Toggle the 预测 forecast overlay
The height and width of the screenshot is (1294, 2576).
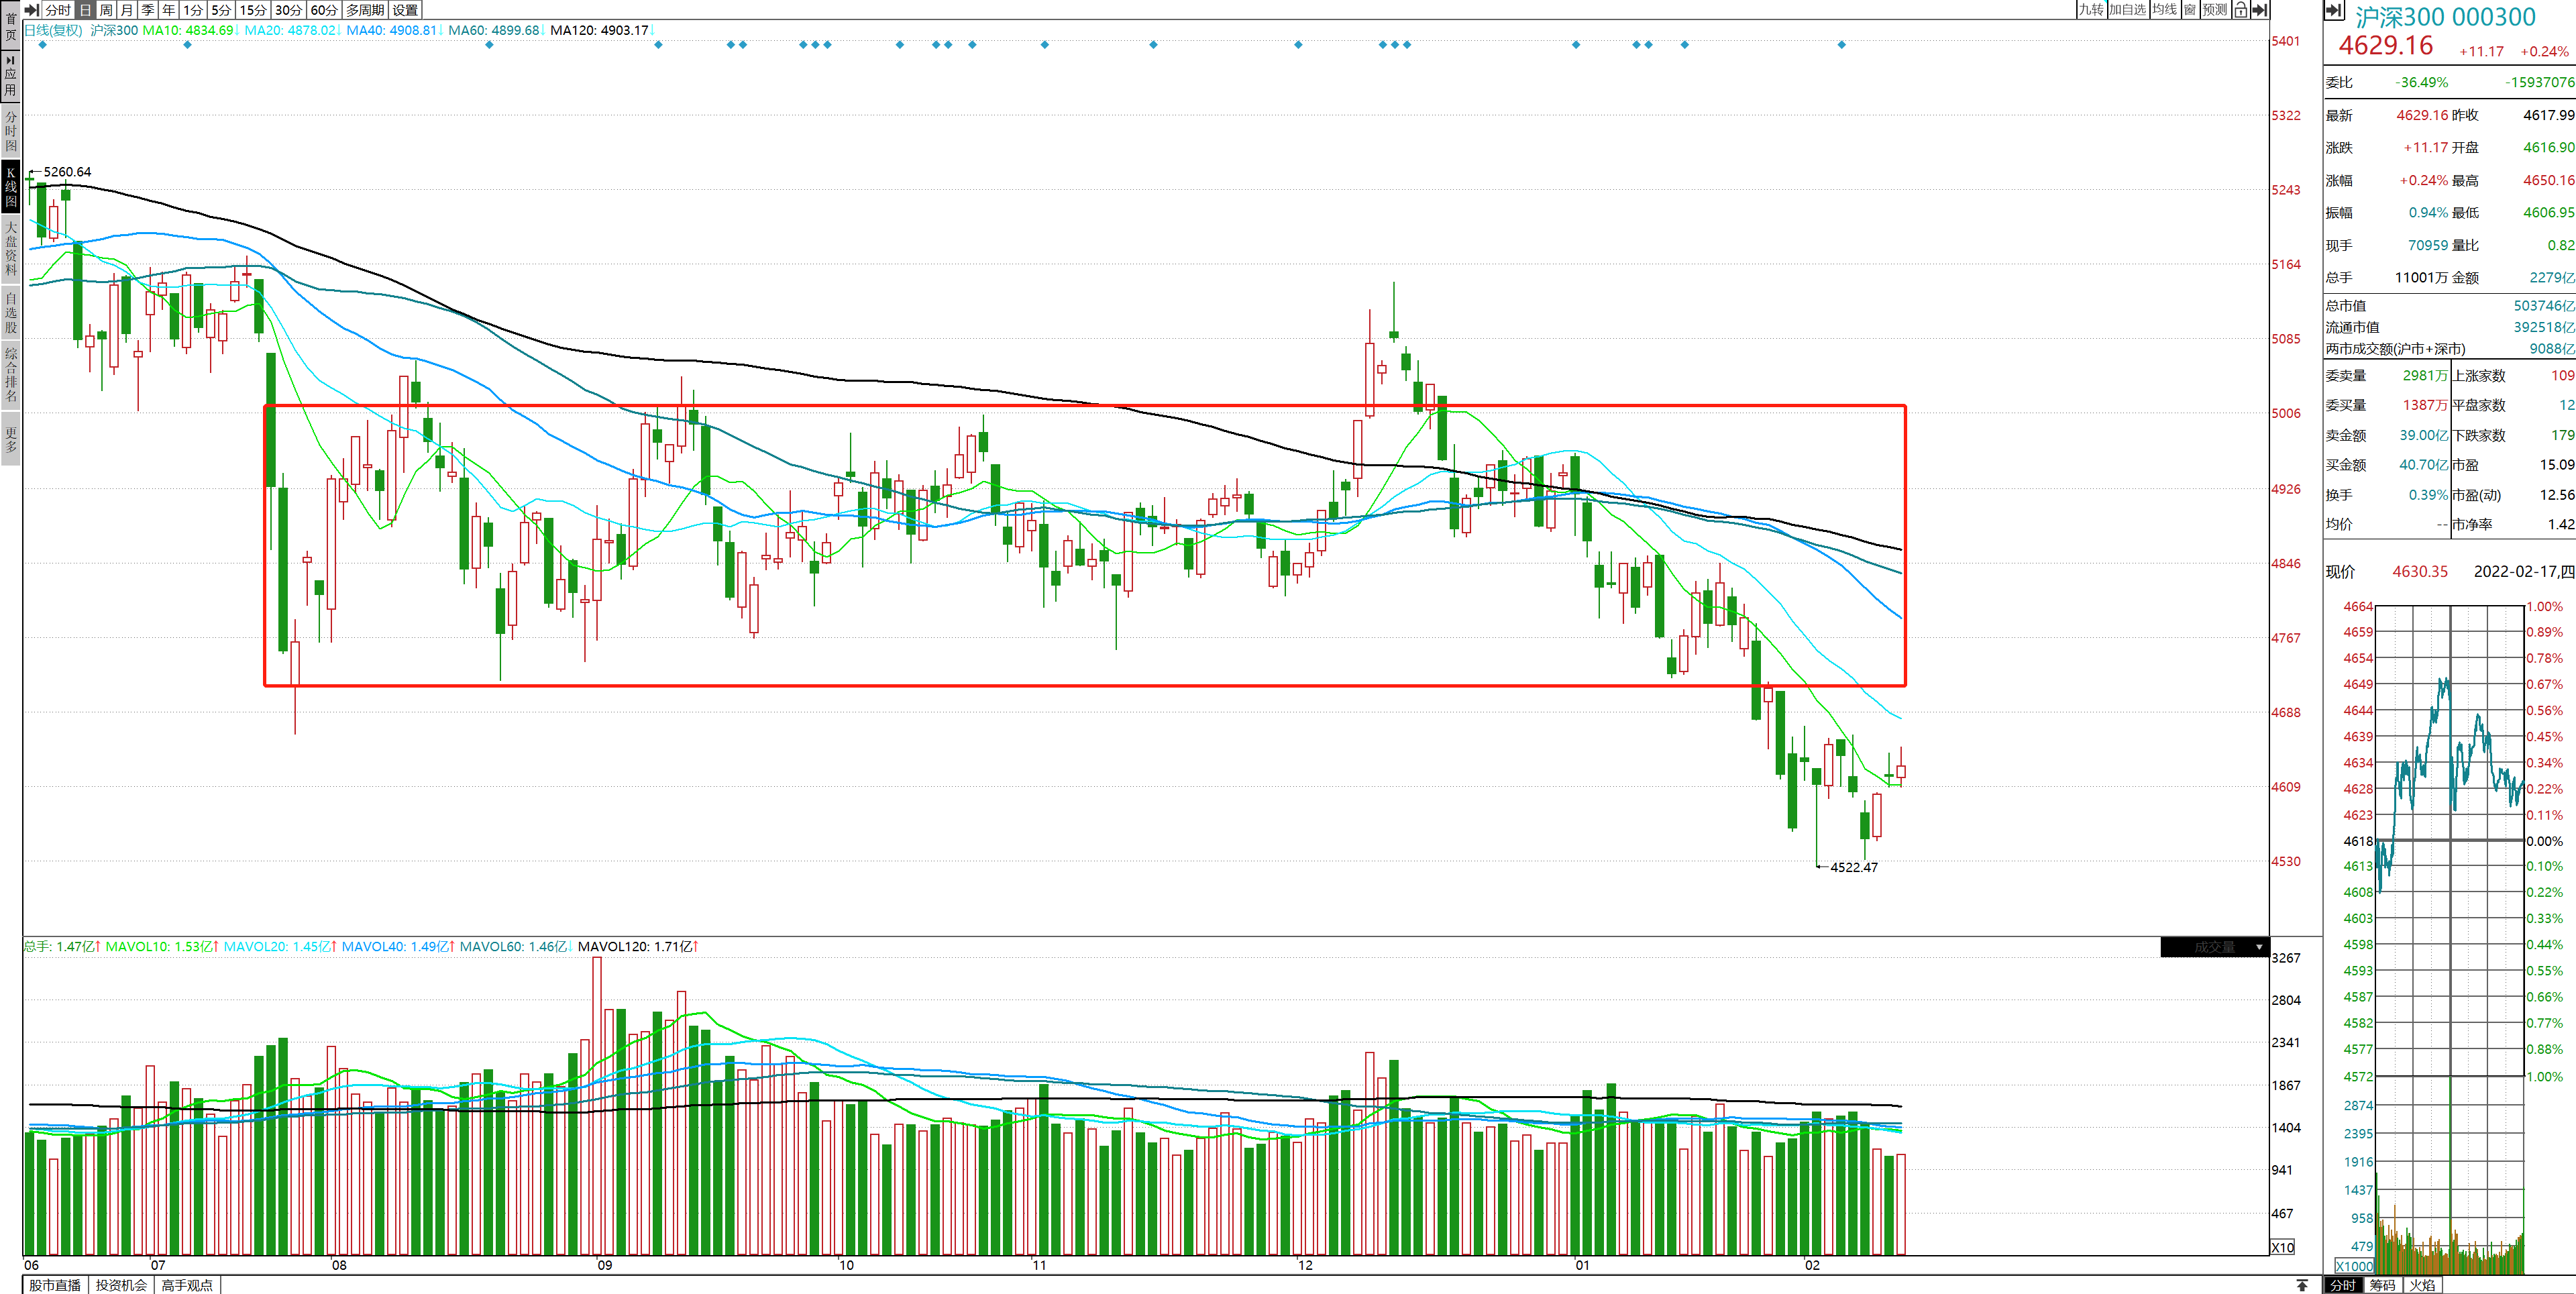tap(2215, 10)
